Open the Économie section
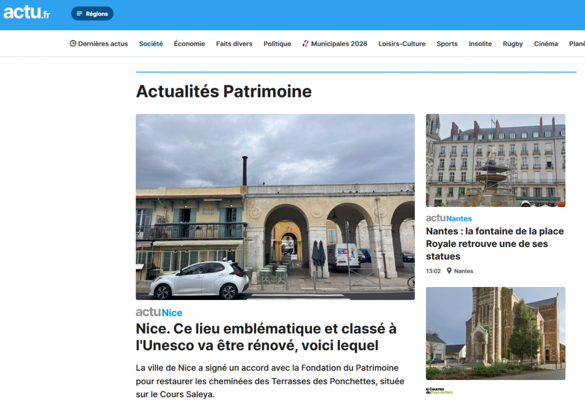585x400 pixels. [x=189, y=43]
